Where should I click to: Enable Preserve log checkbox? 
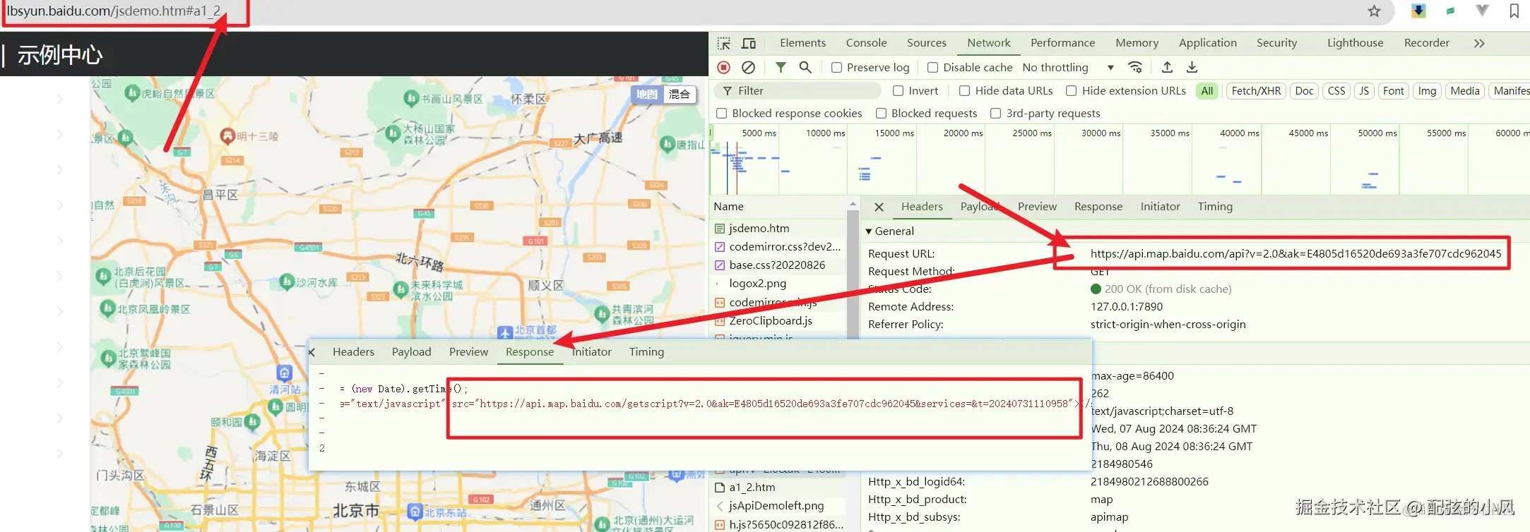pyautogui.click(x=836, y=67)
